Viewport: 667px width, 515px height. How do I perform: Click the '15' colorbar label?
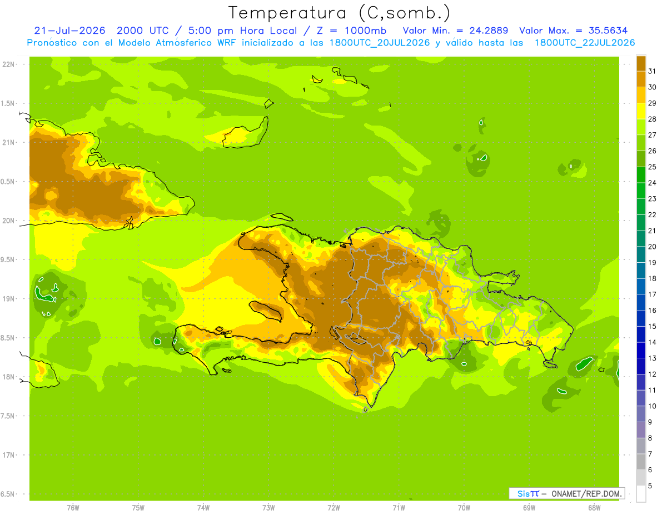(653, 326)
